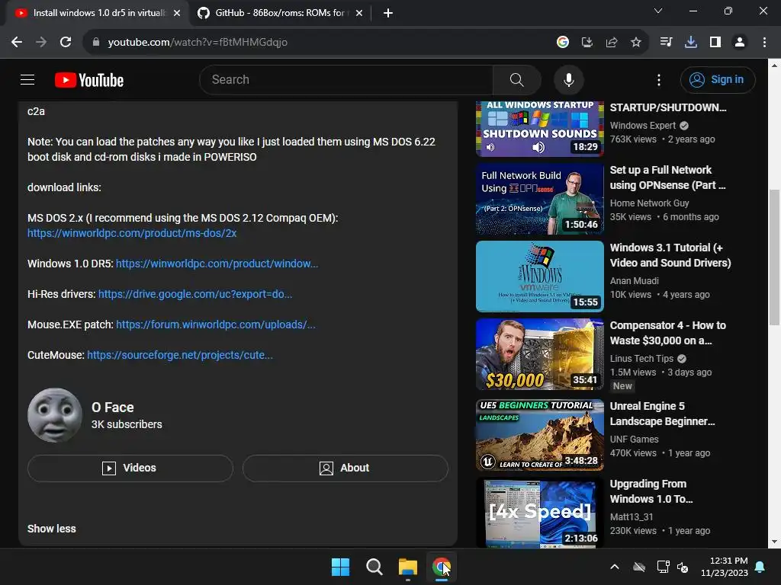This screenshot has height=585, width=781.
Task: Go to the YouTube home logo
Action: pos(89,80)
